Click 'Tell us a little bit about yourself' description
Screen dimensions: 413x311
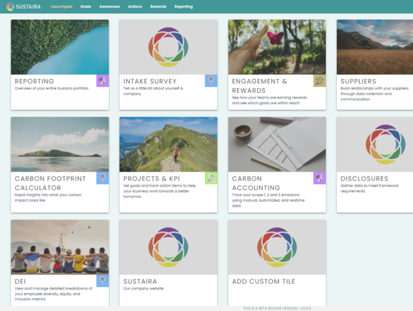tap(153, 91)
